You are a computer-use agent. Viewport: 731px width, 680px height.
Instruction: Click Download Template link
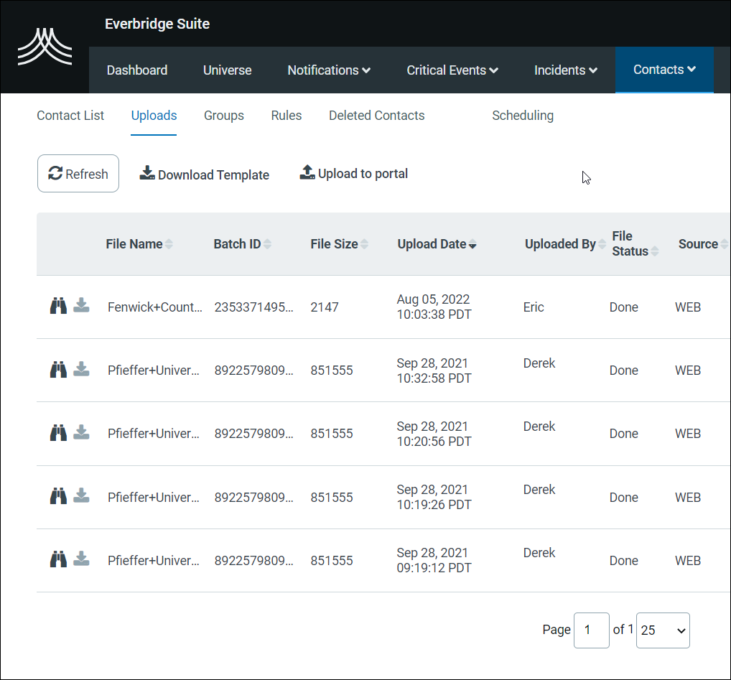click(x=205, y=174)
